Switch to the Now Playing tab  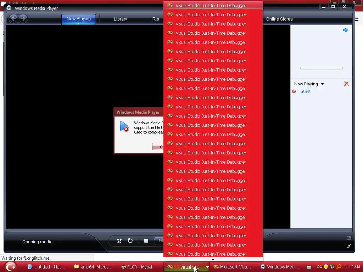[x=78, y=18]
